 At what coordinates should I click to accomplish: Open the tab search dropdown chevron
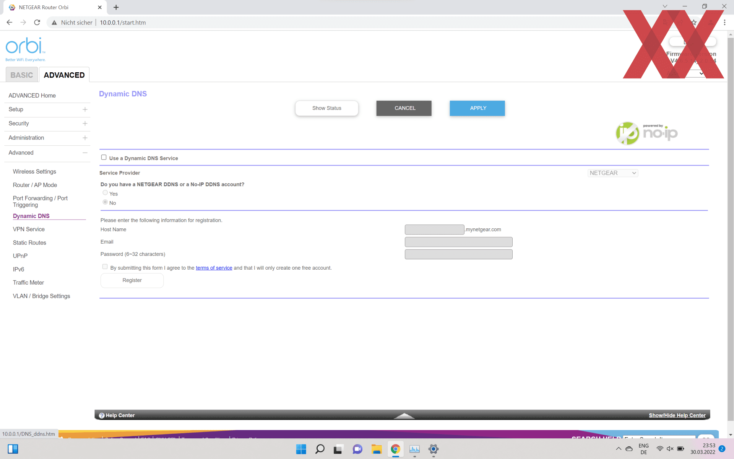coord(665,6)
